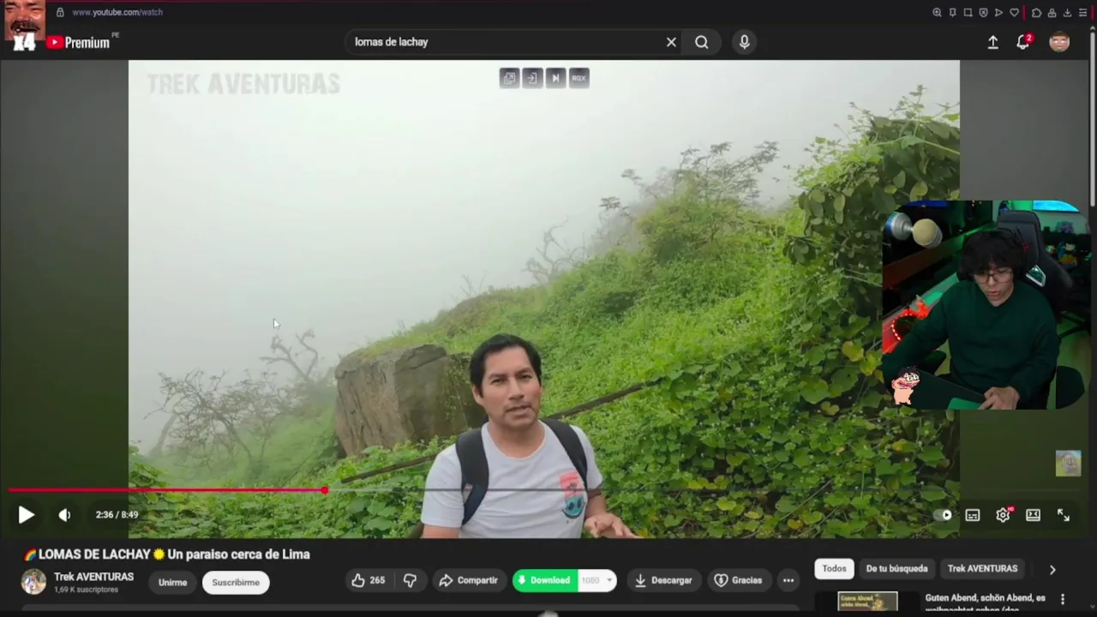1097x617 pixels.
Task: Open the browser extensions puzzle icon
Action: pos(1036,12)
